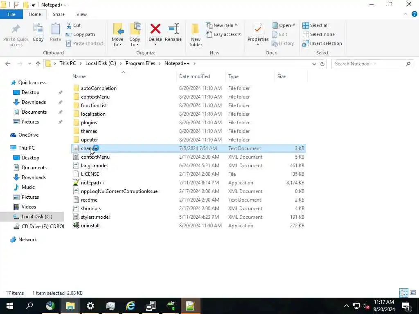
Task: Open Settings gear in the taskbar
Action: click(90, 306)
